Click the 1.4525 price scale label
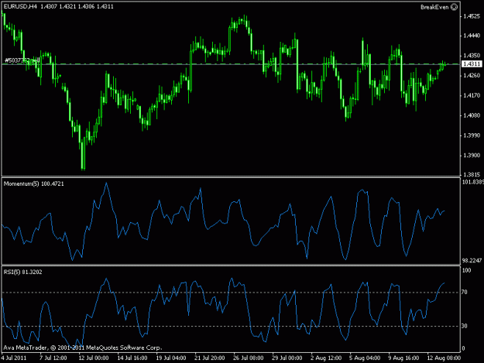 472,16
